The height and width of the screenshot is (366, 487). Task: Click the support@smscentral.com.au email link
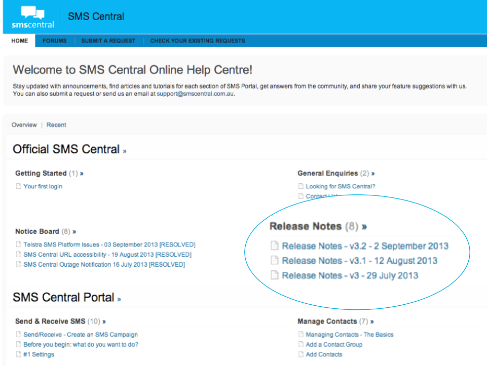point(195,94)
